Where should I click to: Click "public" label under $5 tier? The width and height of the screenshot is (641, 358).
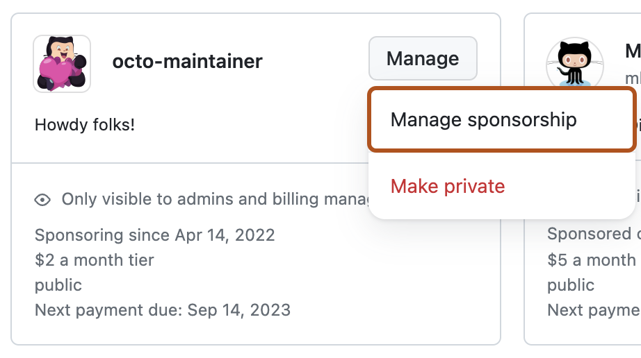(571, 285)
